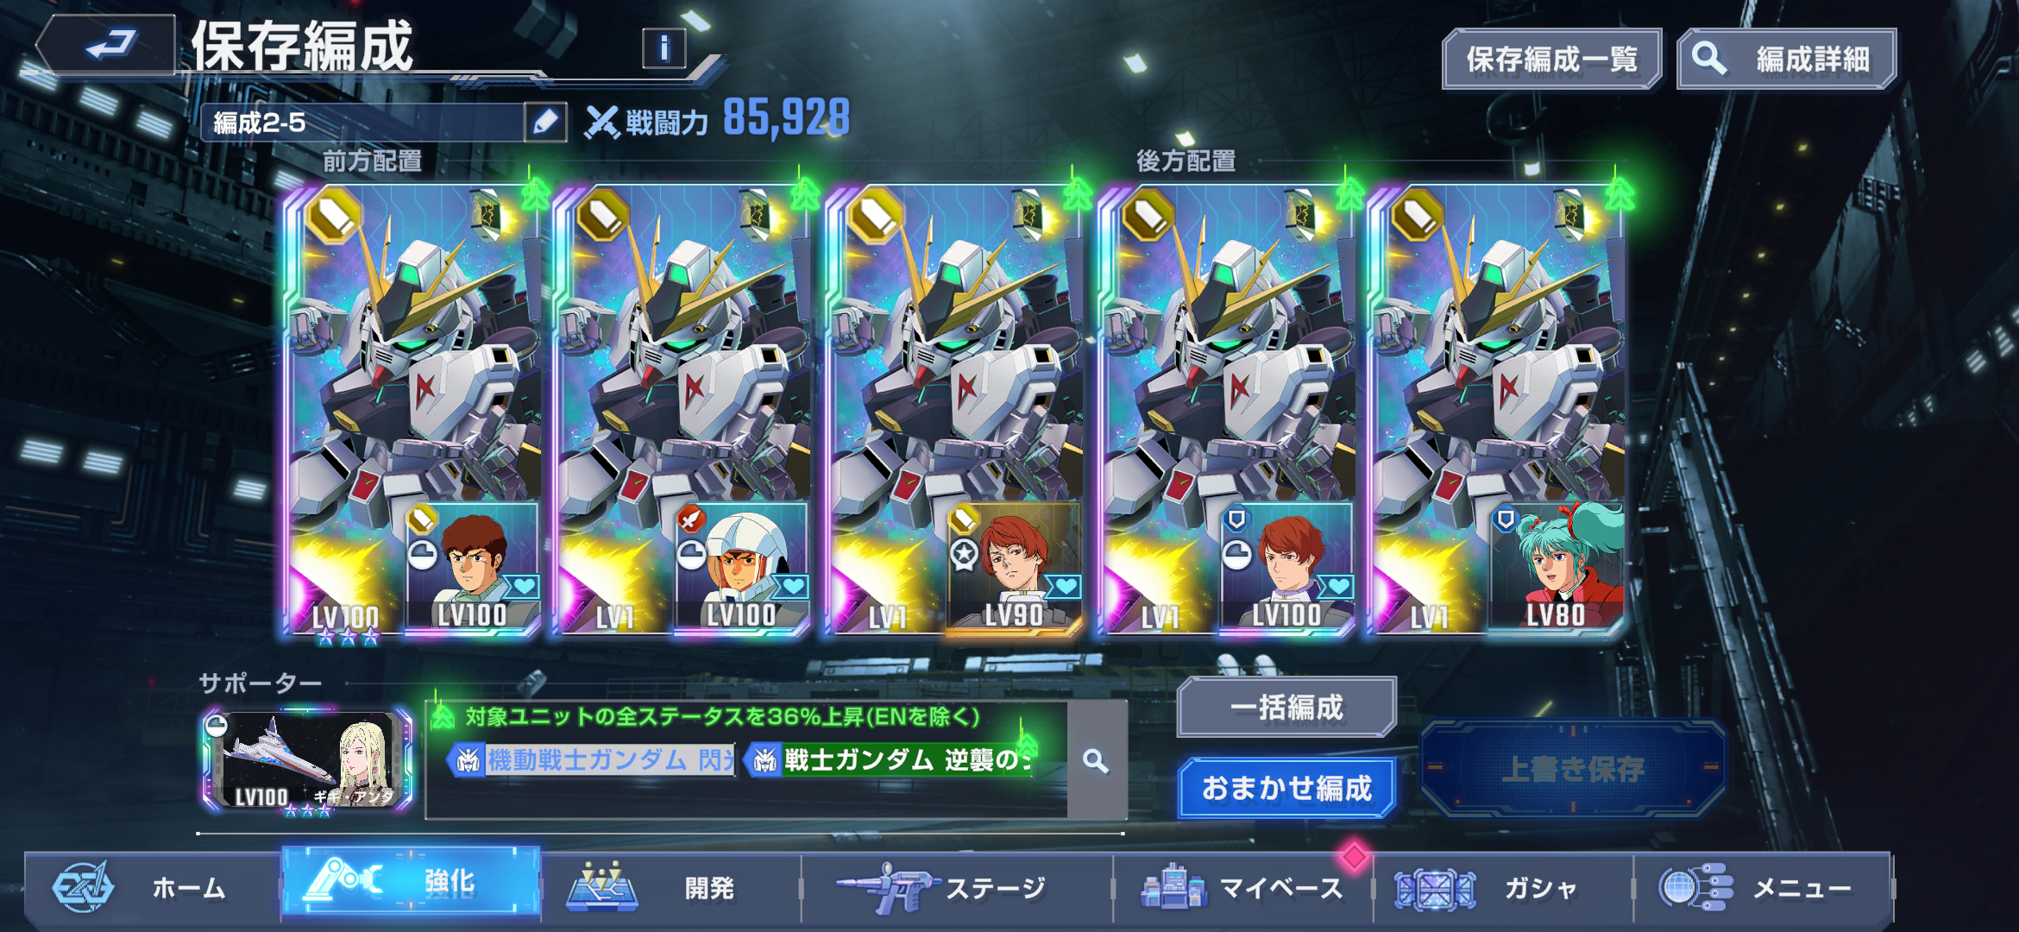This screenshot has height=932, width=2019.
Task: Click the magnifier icon in supporter effect panel
Action: 1096,761
